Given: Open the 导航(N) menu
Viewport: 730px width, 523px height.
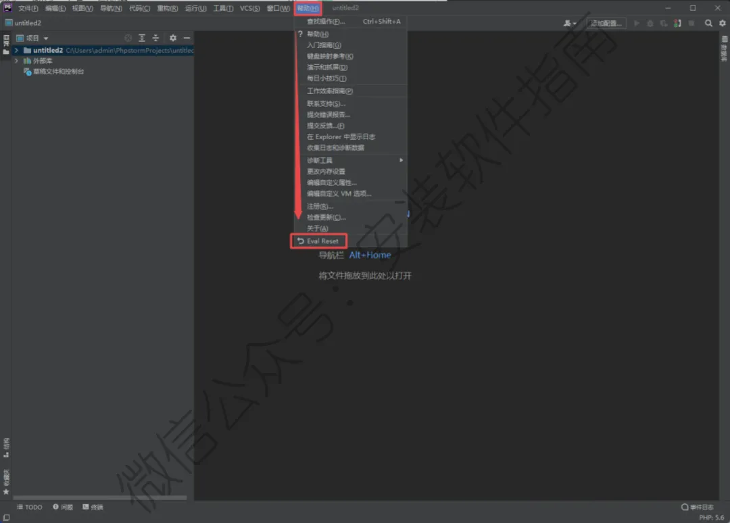Looking at the screenshot, I should pyautogui.click(x=111, y=8).
